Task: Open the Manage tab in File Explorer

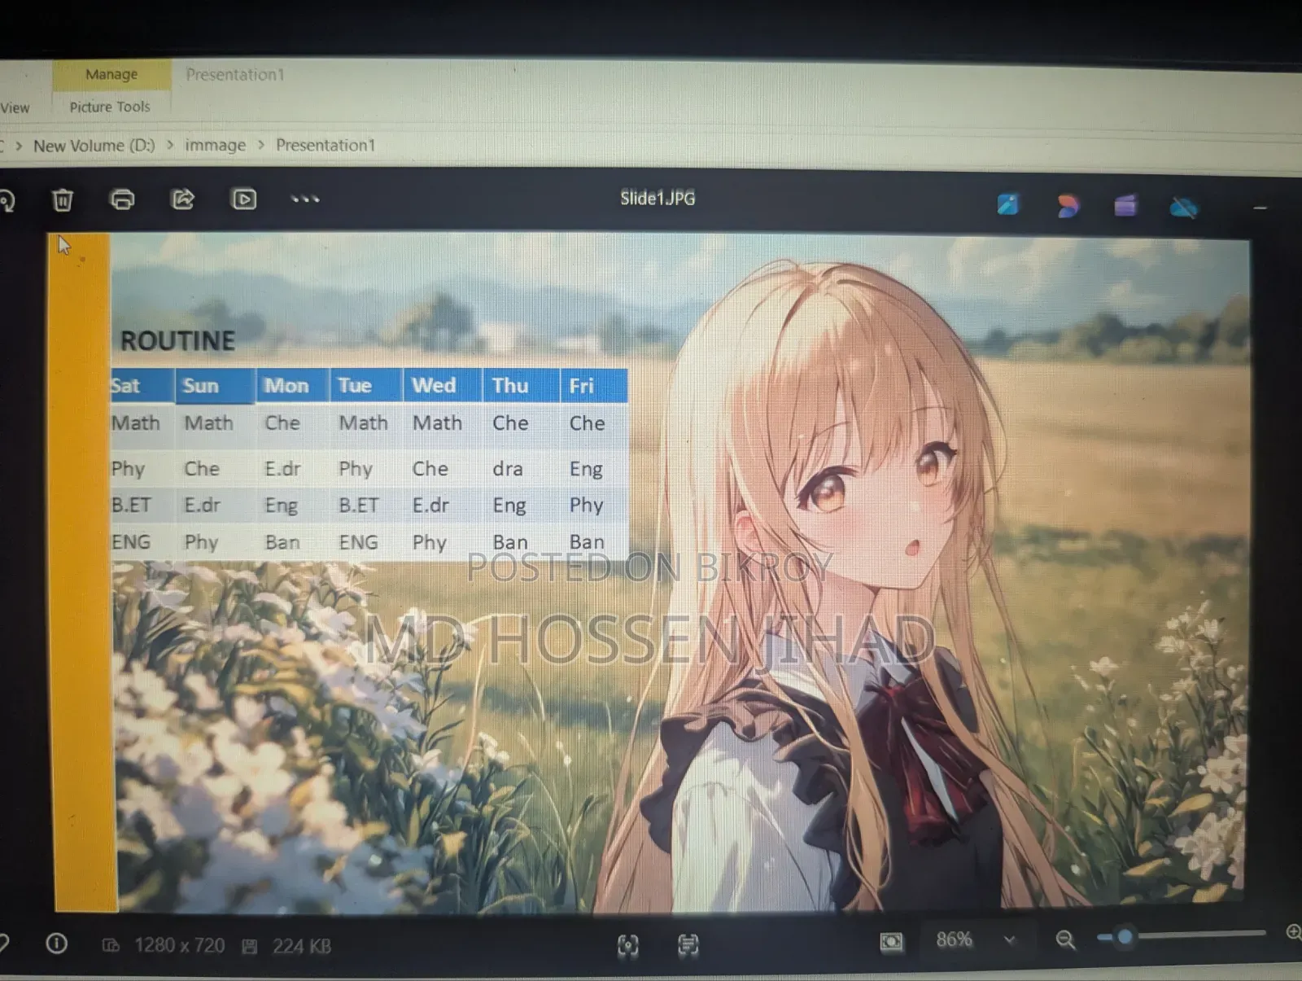Action: [x=111, y=74]
